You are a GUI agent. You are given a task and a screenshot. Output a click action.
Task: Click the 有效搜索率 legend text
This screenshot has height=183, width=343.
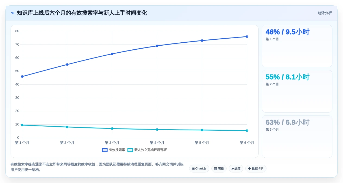coord(117,150)
